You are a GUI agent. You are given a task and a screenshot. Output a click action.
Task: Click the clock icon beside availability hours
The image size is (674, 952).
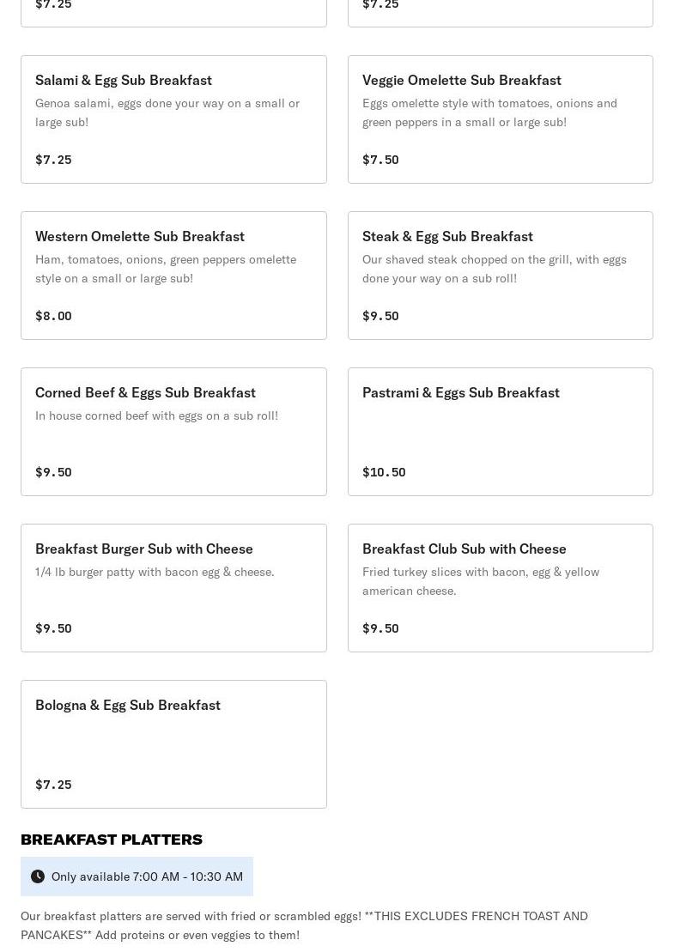tap(38, 876)
